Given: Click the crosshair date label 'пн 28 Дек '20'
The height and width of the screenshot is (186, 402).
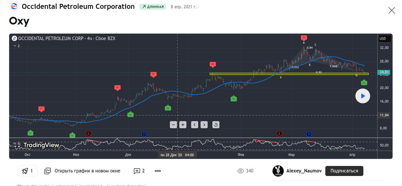Looking at the screenshot, I should coord(177,155).
